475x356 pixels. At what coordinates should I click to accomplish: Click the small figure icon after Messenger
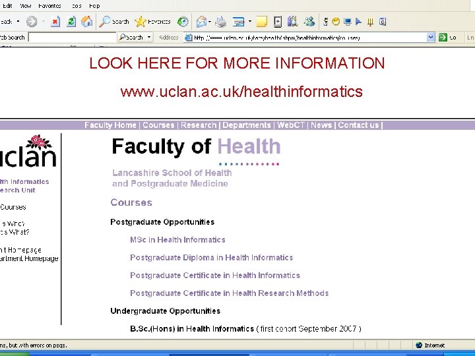click(326, 22)
